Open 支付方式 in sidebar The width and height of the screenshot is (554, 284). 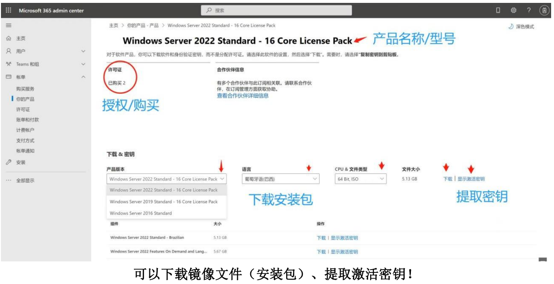25,140
